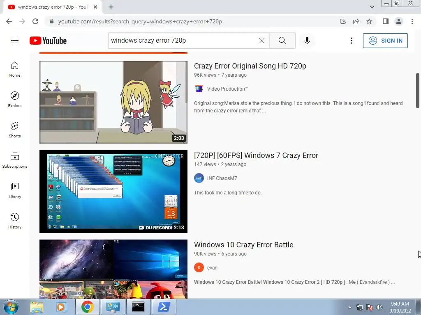Viewport: 421px width, 315px height.
Task: Open Windows 10 Crazy Error Battle thumbnail
Action: point(113,269)
